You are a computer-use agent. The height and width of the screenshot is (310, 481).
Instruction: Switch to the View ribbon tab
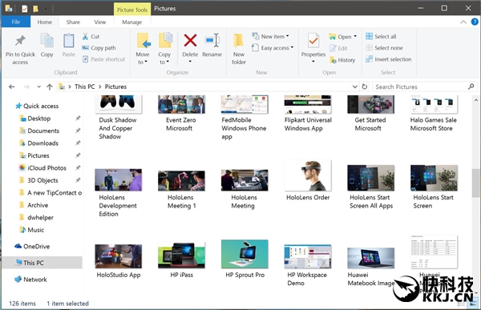click(x=100, y=22)
